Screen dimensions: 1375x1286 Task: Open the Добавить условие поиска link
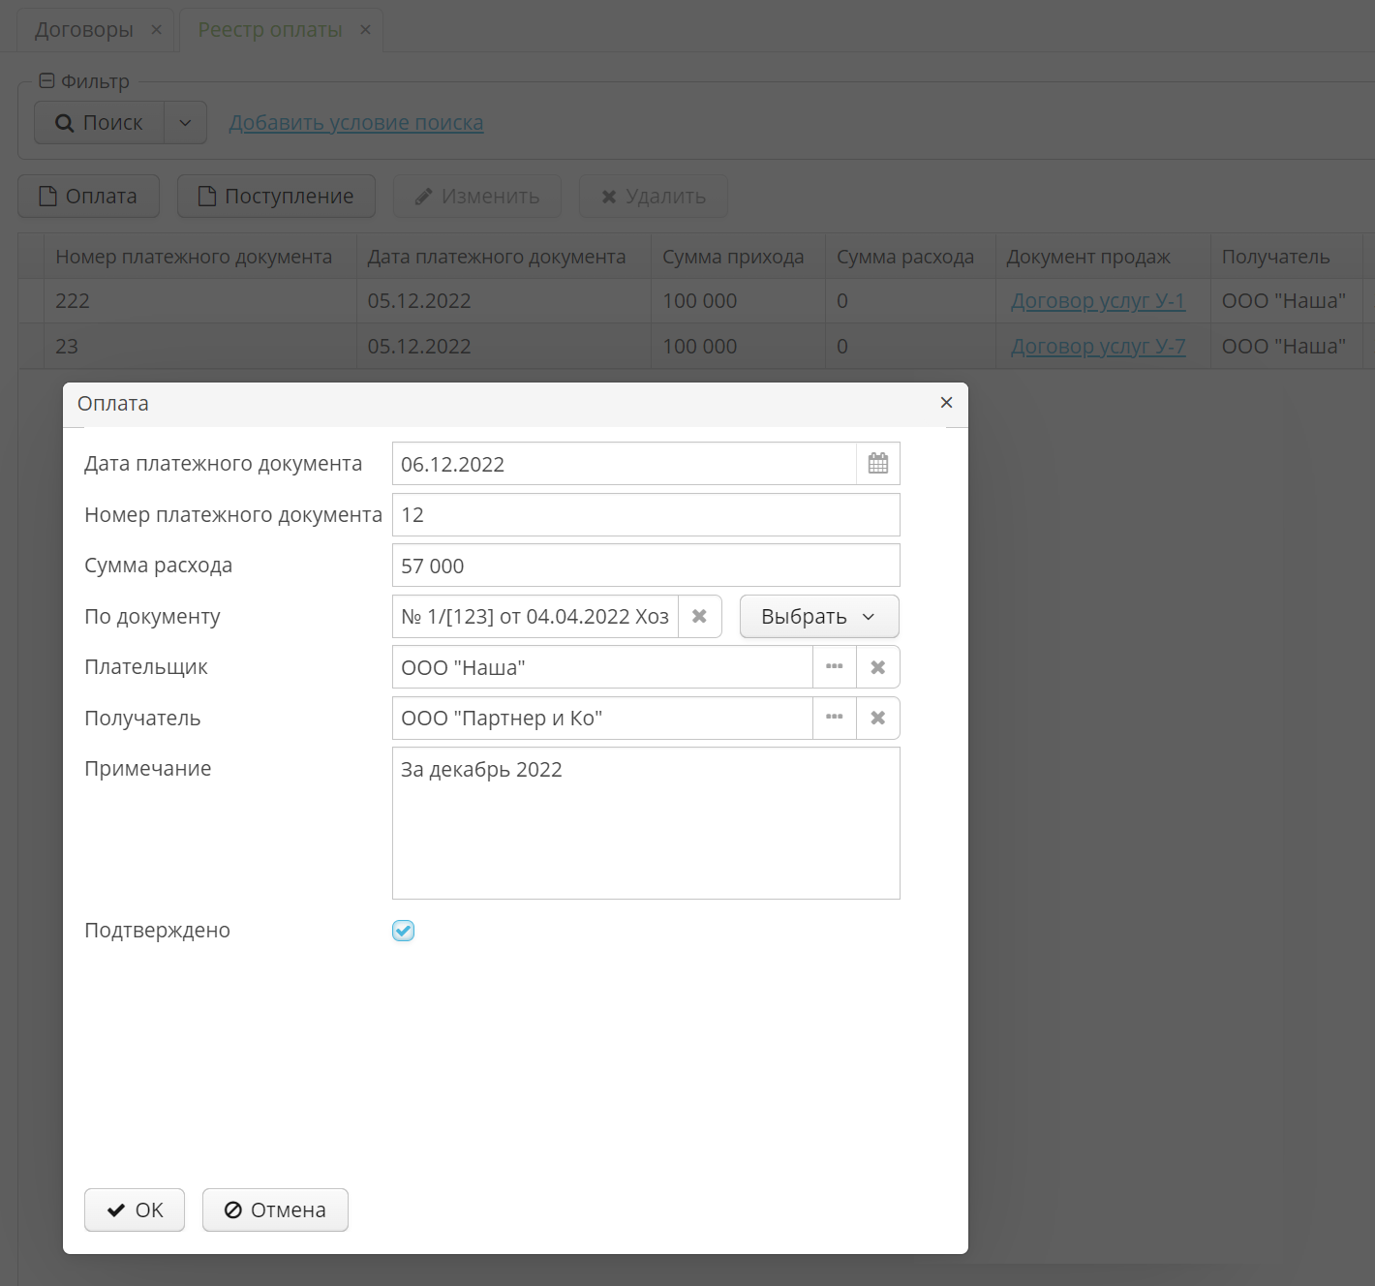356,123
